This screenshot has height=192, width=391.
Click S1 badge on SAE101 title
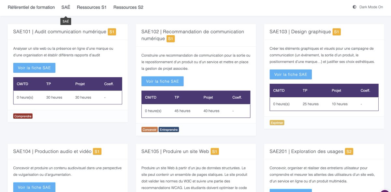click(112, 32)
